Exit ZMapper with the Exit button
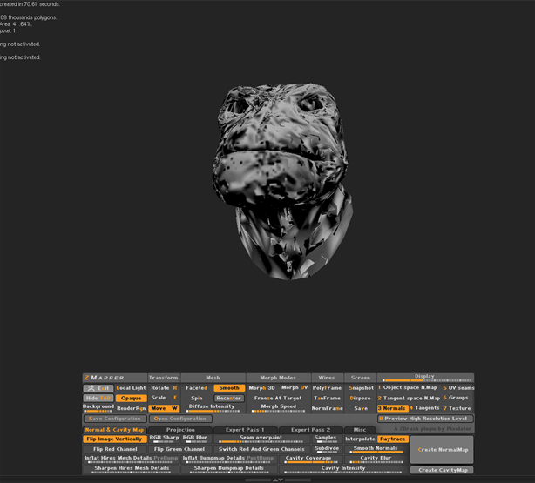Image resolution: width=535 pixels, height=483 pixels. coord(98,388)
